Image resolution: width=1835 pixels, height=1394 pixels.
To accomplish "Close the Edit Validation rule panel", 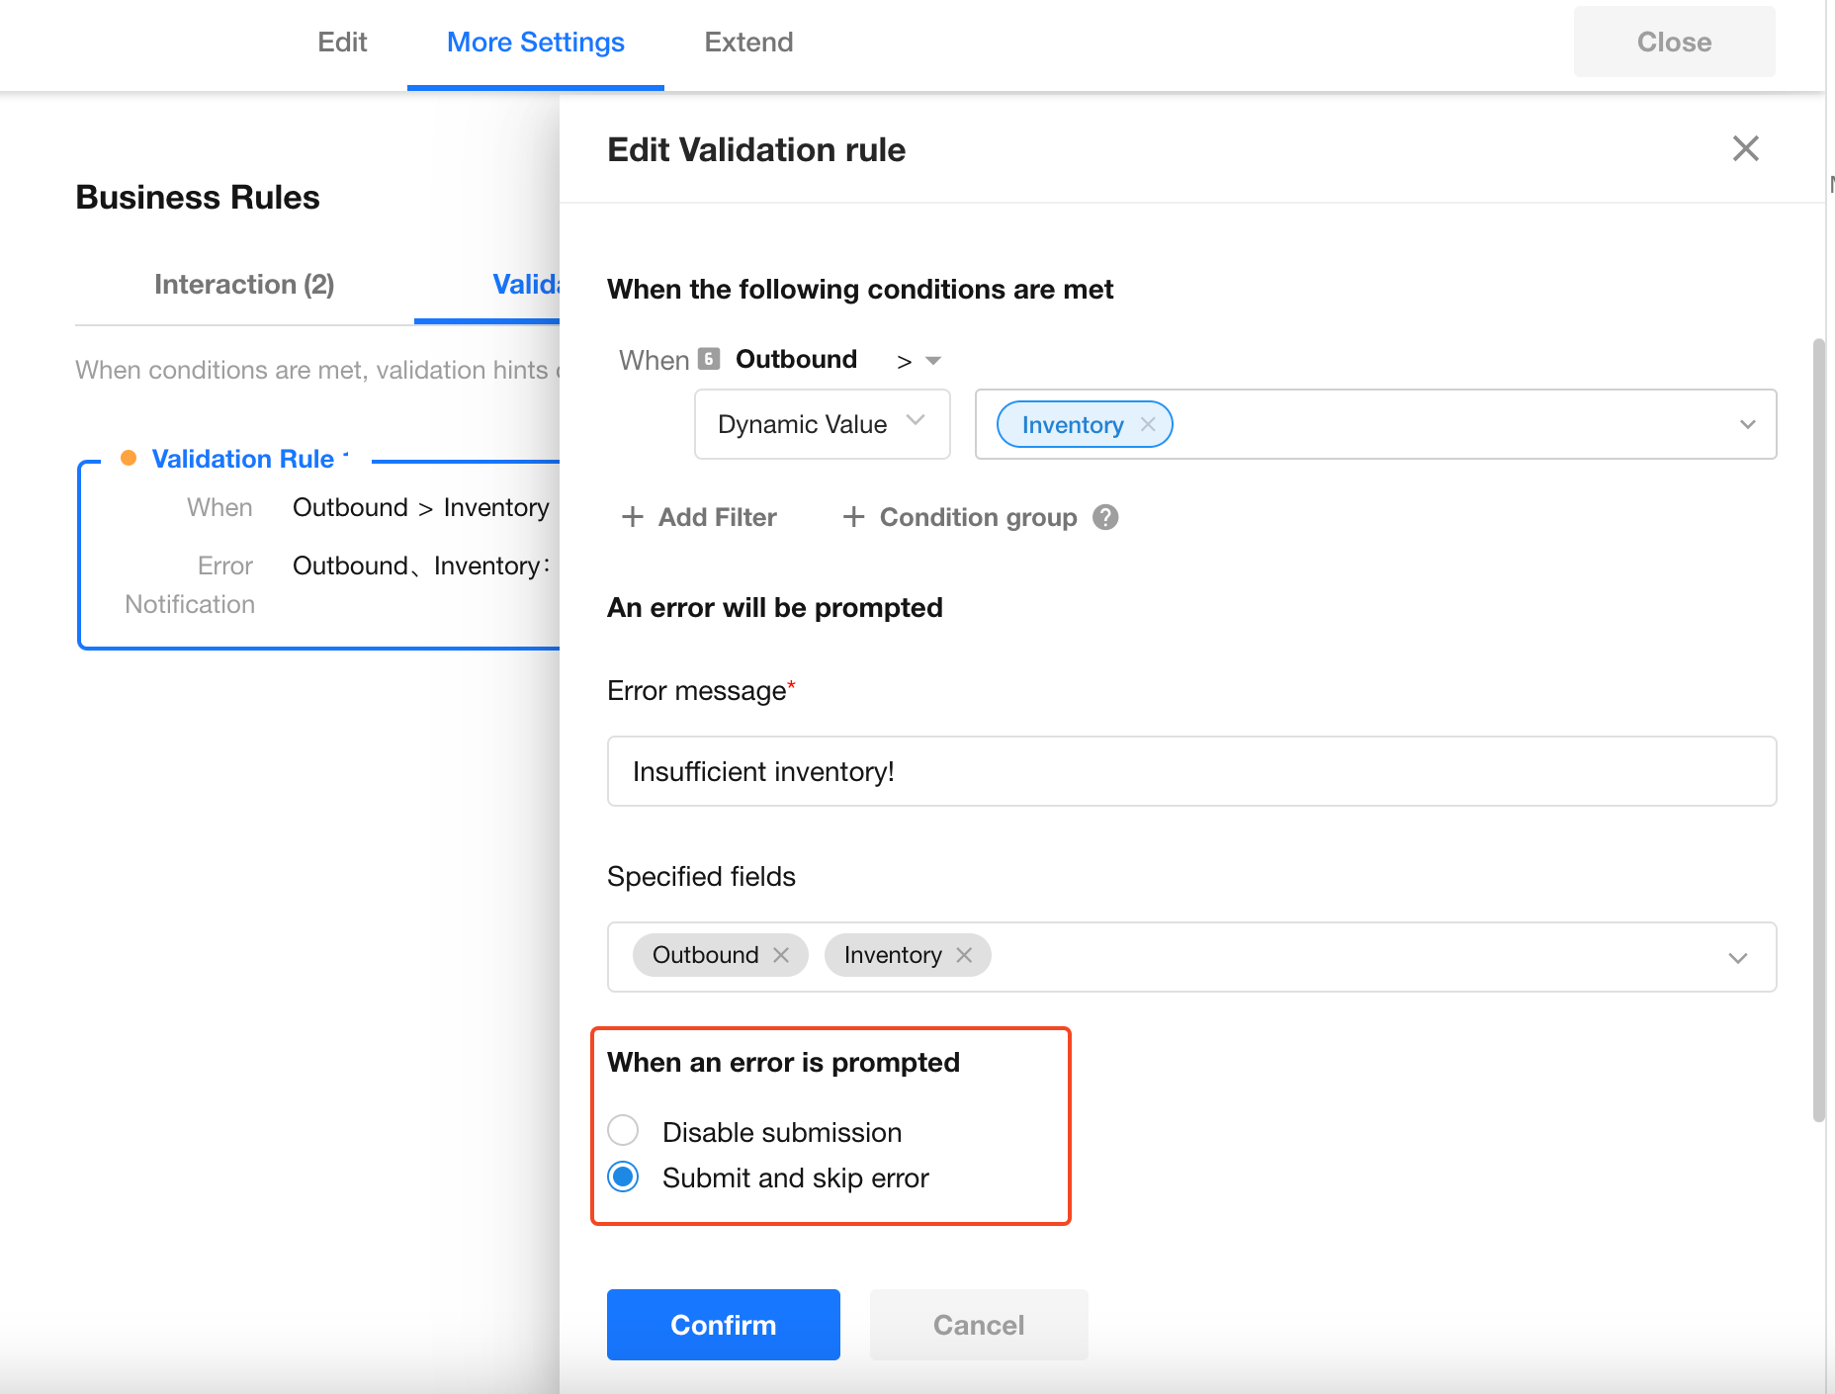I will (x=1745, y=149).
